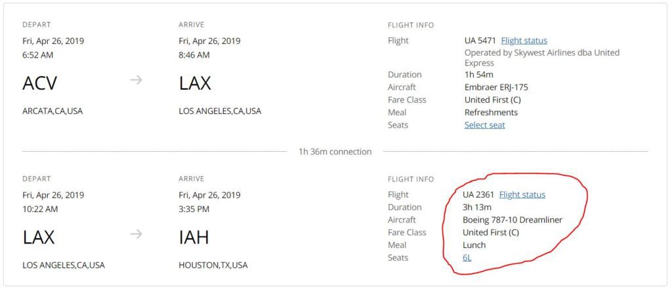672x290 pixels.
Task: Open Flight status for UA 2361
Action: coord(522,194)
